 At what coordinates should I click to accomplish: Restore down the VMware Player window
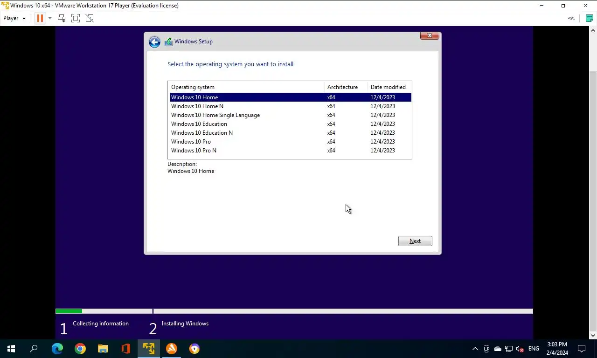(x=563, y=6)
